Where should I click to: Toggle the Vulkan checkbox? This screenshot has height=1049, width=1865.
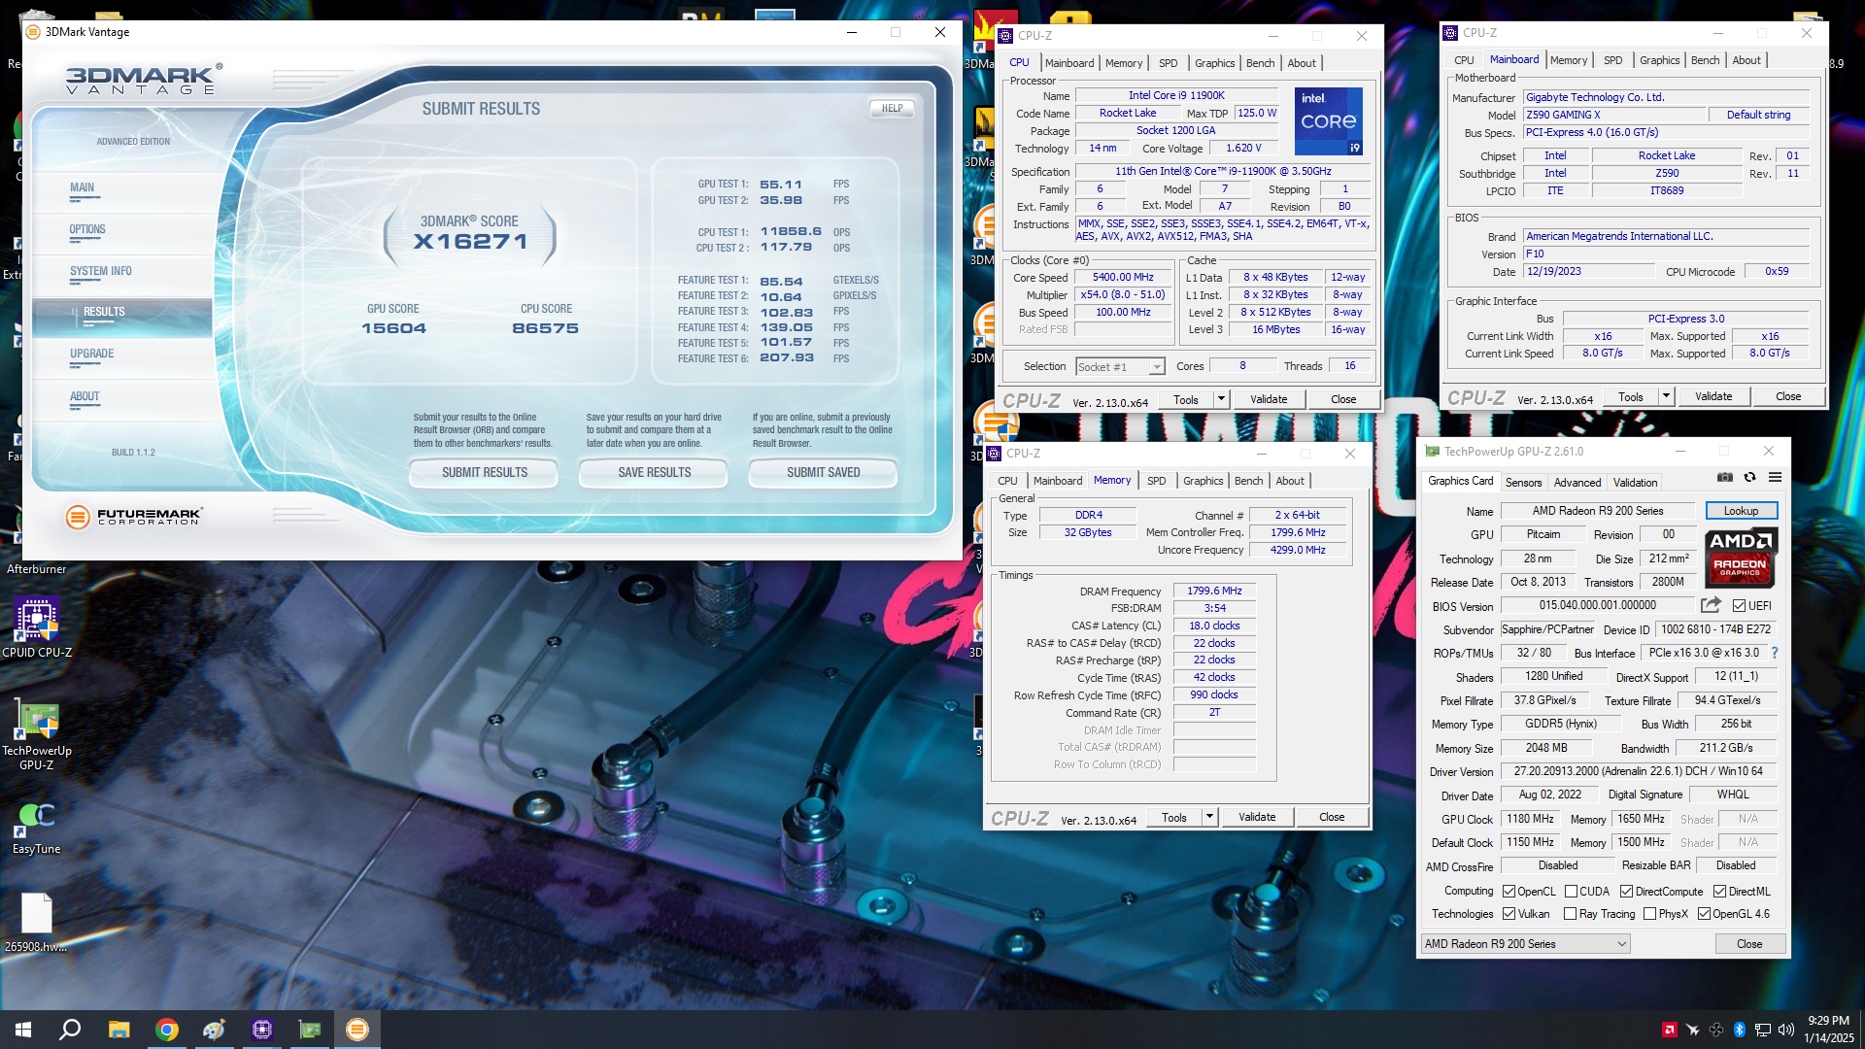[x=1509, y=914]
